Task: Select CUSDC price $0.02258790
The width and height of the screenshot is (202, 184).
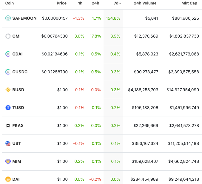Action: pos(55,72)
